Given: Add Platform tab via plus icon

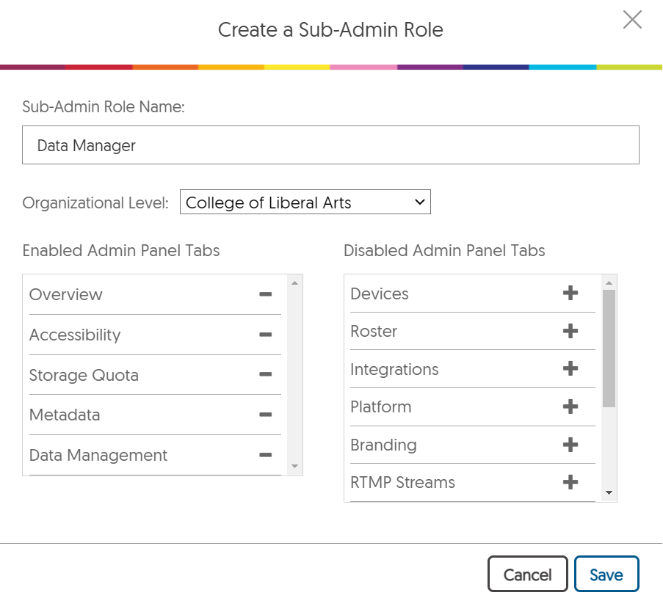Looking at the screenshot, I should [x=570, y=406].
